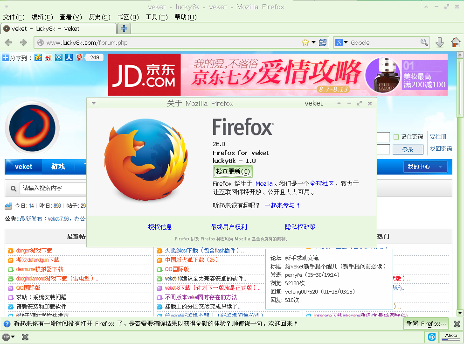Click the blue at-sign status bar icon
Screen dimensions: 464x344
click(x=432, y=337)
